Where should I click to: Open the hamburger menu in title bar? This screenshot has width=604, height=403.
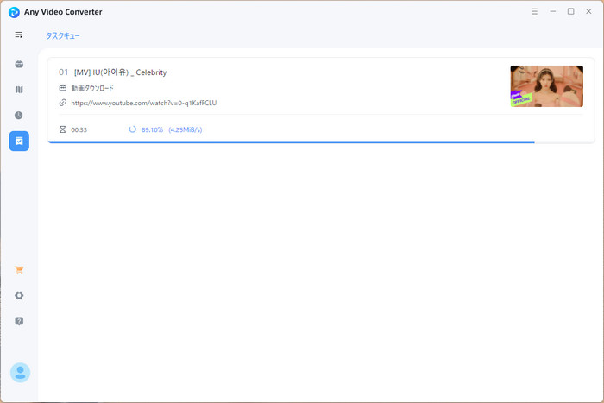534,12
